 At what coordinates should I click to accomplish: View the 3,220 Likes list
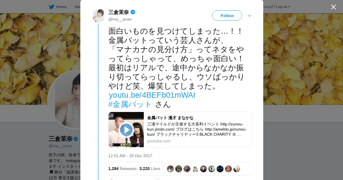(150, 169)
